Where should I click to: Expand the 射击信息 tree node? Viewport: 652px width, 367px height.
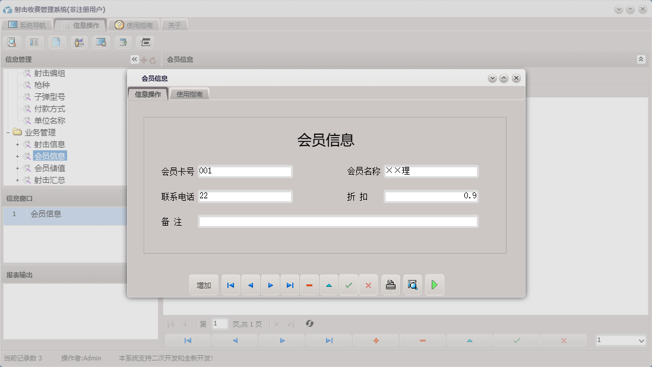coord(18,144)
